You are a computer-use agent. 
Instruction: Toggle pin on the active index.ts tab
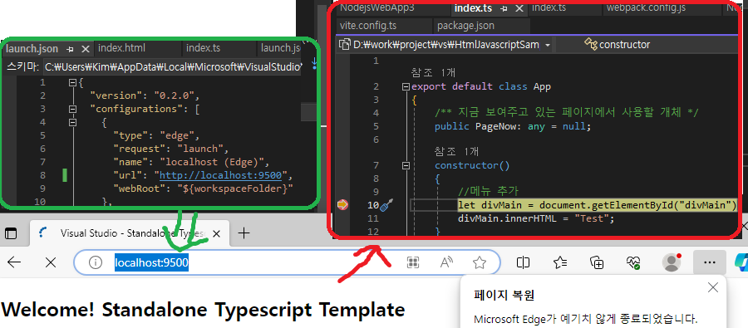pos(504,8)
